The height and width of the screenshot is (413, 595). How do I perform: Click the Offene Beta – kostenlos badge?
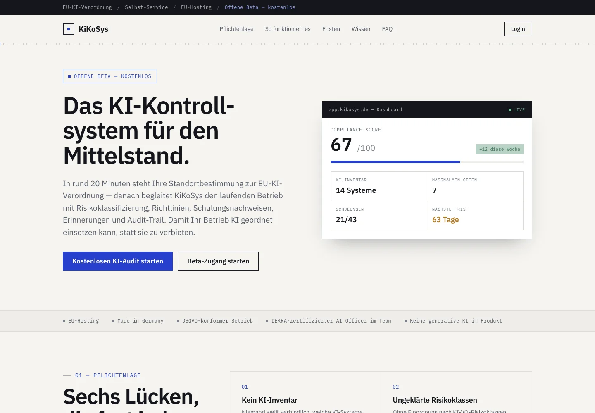[110, 76]
